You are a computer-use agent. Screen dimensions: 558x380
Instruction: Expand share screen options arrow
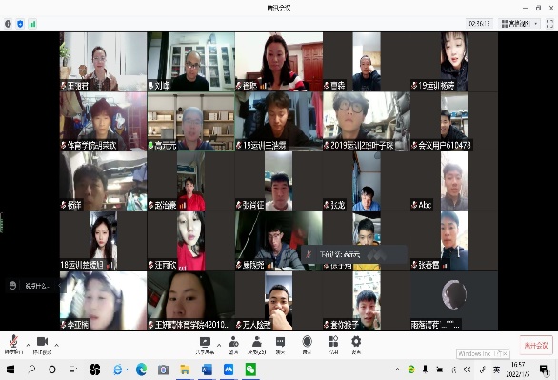[219, 345]
